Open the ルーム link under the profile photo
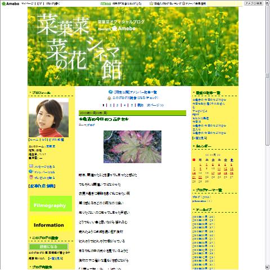Screen dimensions: 270x270 pyautogui.click(x=34, y=140)
